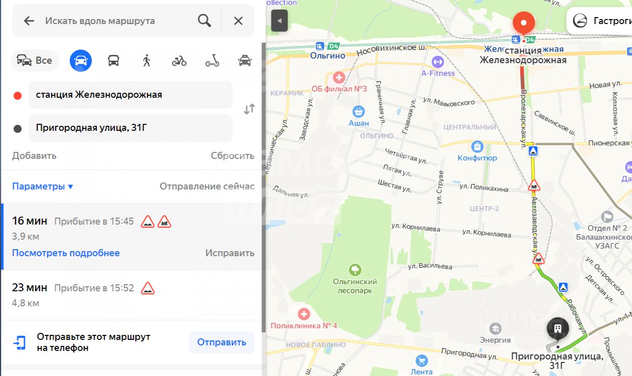Image resolution: width=632 pixels, height=376 pixels.
Task: Open the Отправление сейчас departure time selector
Action: point(207,186)
